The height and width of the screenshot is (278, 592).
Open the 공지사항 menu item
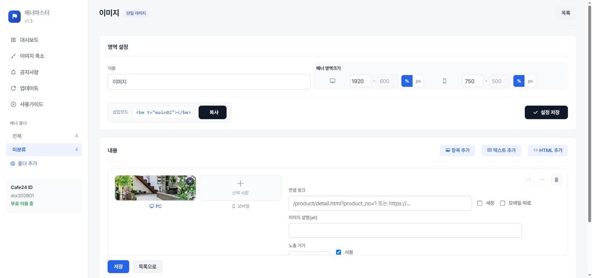click(x=44, y=72)
